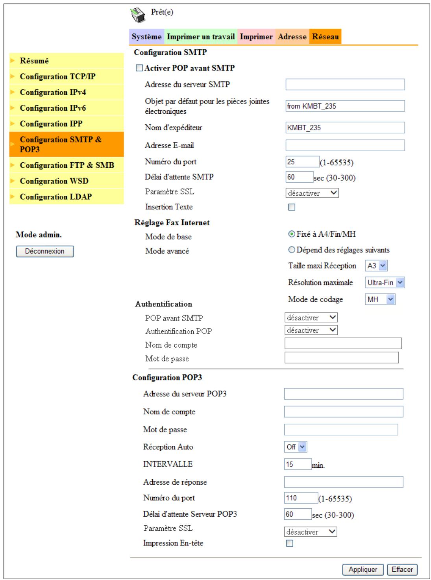Select 'Fixé à A4/Fin/MH' radio button
The height and width of the screenshot is (580, 431).
292,234
